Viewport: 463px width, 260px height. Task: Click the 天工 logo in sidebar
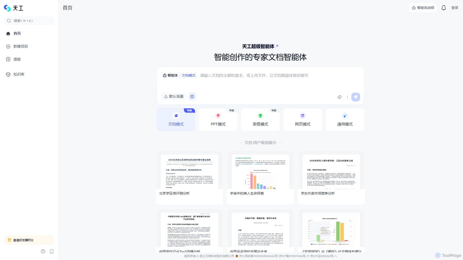13,8
